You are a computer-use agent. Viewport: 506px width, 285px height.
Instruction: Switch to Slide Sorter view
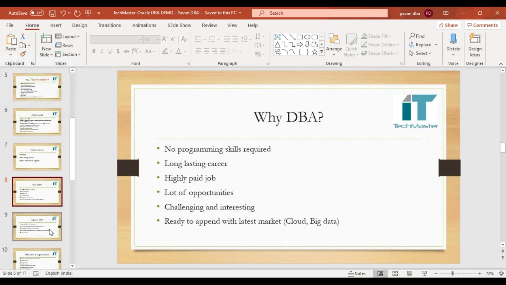point(395,274)
